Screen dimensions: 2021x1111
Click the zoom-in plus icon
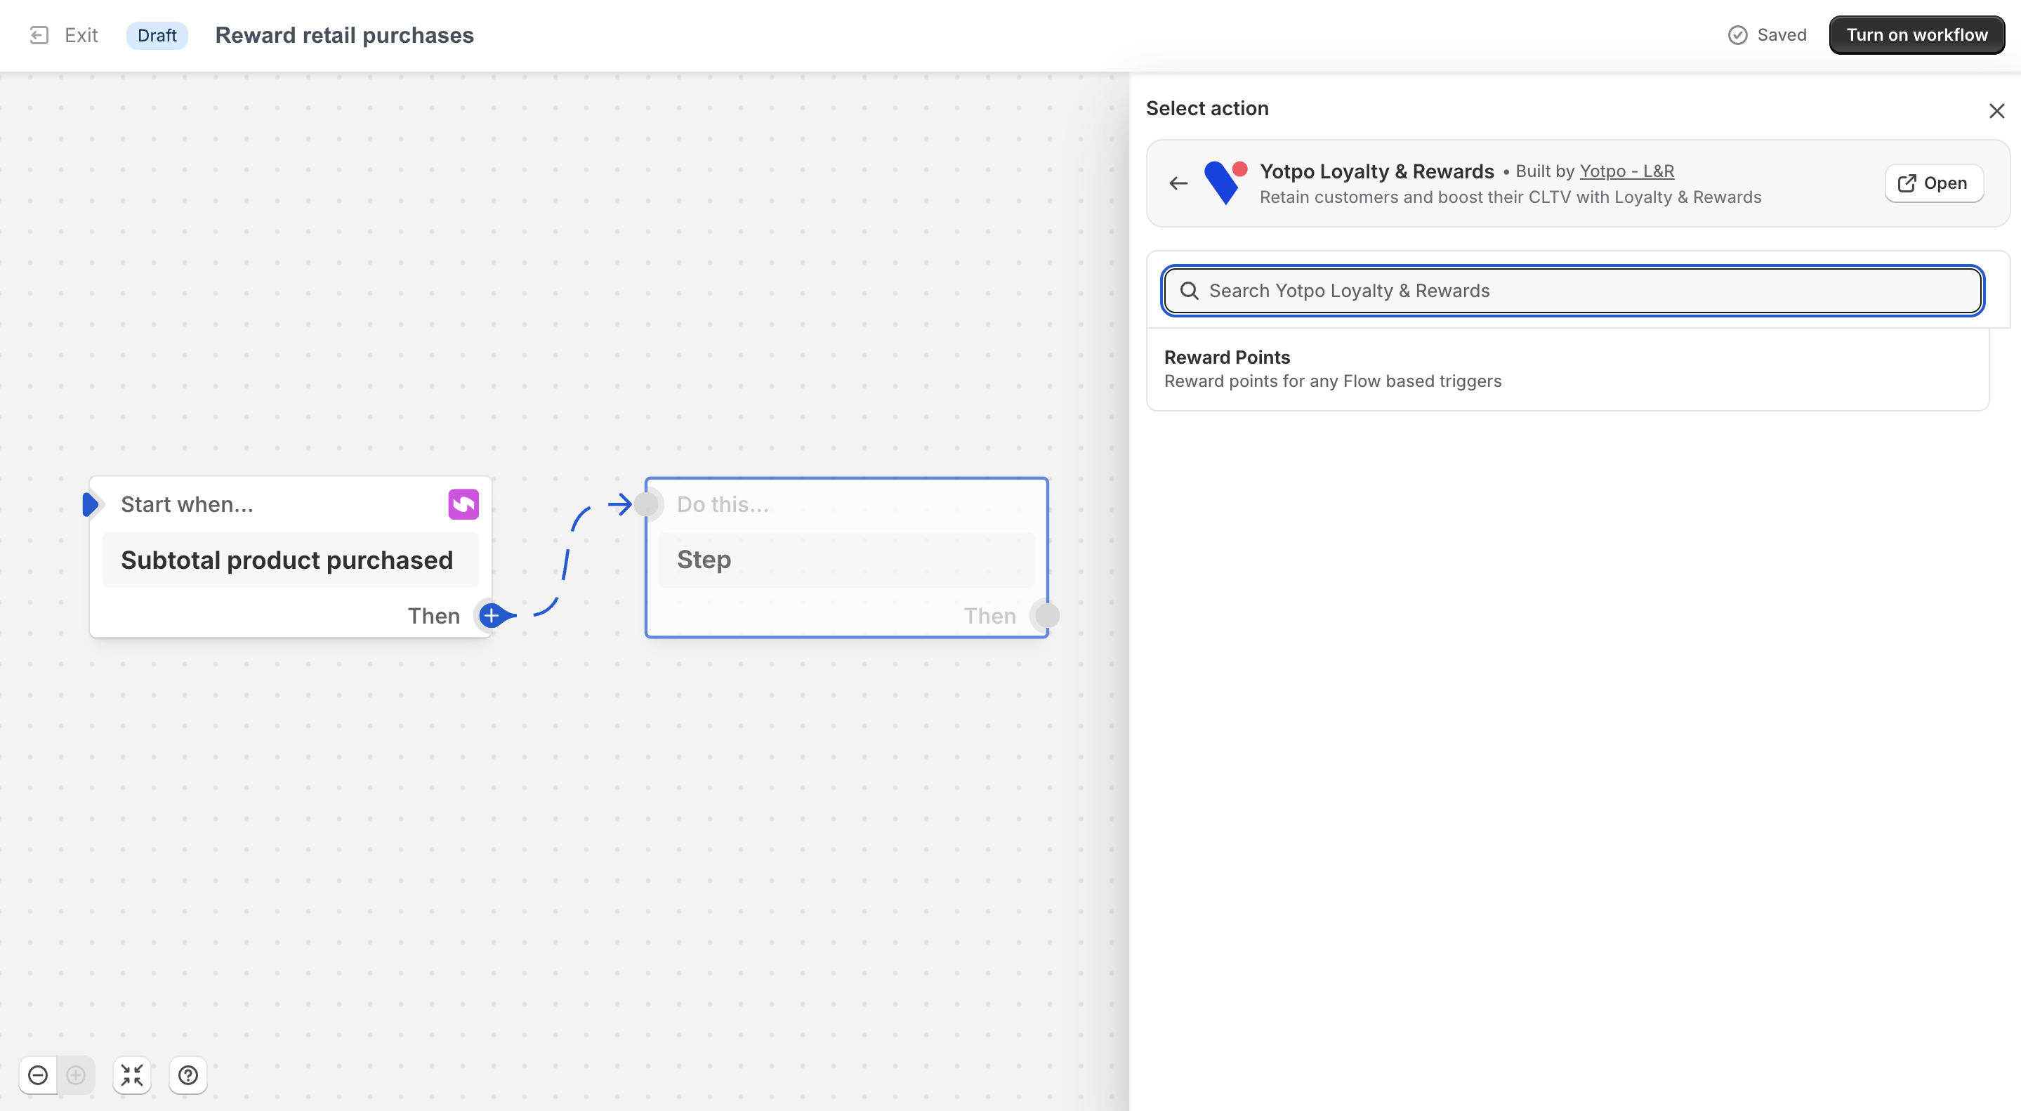coord(76,1075)
